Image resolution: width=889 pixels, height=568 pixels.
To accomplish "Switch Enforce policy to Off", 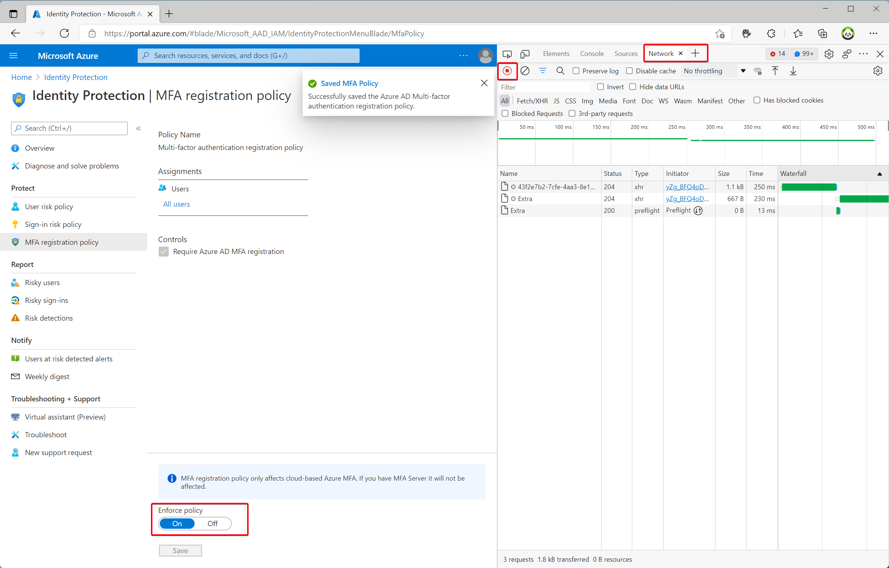I will tap(213, 524).
